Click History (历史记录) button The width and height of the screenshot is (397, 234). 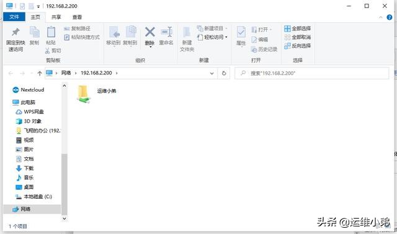click(264, 50)
